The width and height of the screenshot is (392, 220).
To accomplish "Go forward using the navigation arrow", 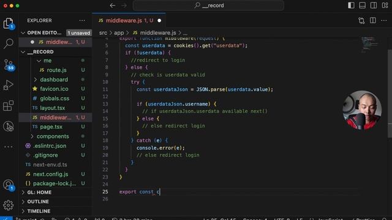I will (x=124, y=5).
